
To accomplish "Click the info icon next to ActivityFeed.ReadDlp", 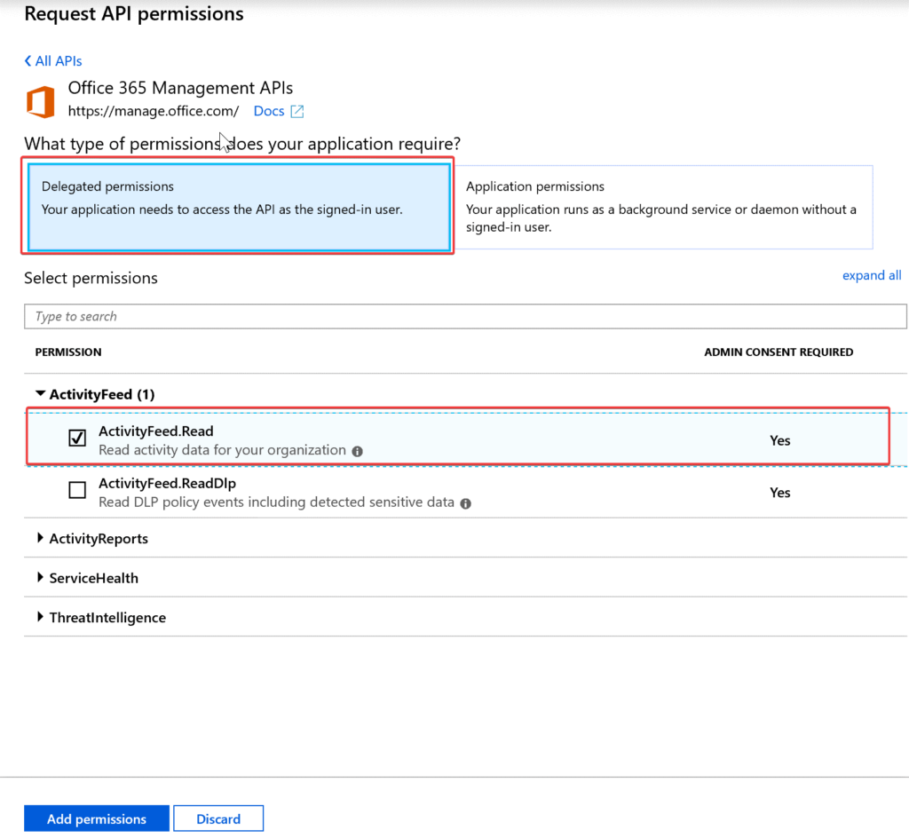I will [466, 503].
